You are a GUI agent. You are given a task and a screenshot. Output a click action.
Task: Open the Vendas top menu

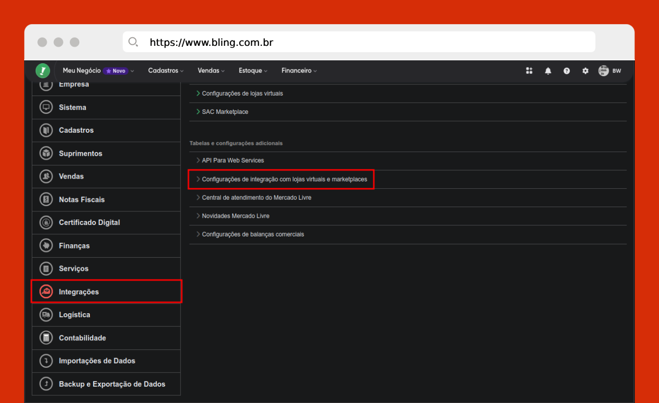click(x=211, y=70)
